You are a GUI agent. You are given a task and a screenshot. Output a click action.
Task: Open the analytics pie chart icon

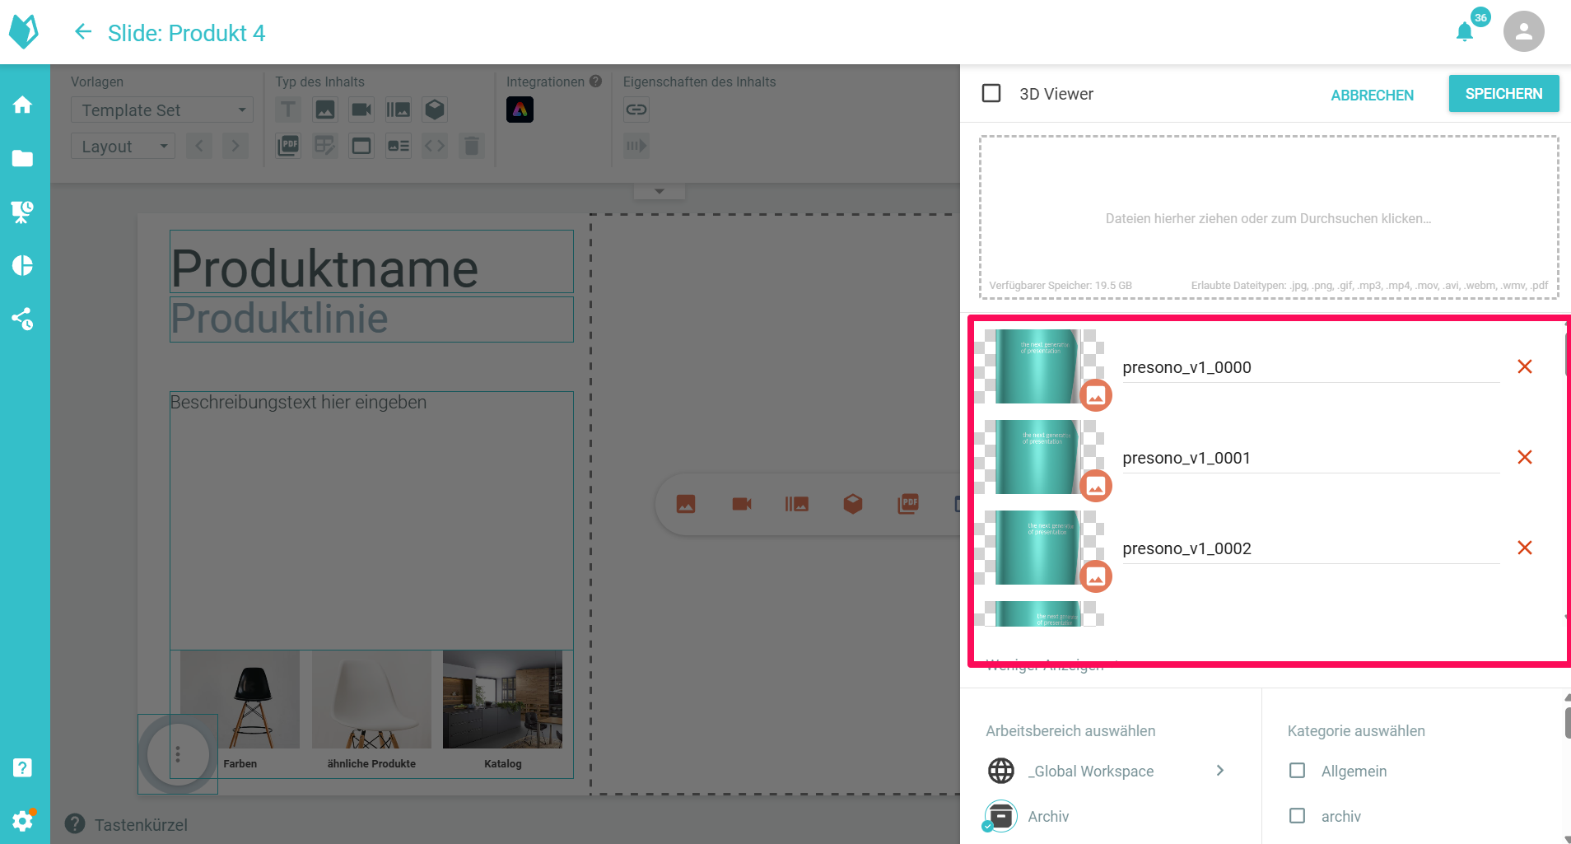(x=23, y=265)
